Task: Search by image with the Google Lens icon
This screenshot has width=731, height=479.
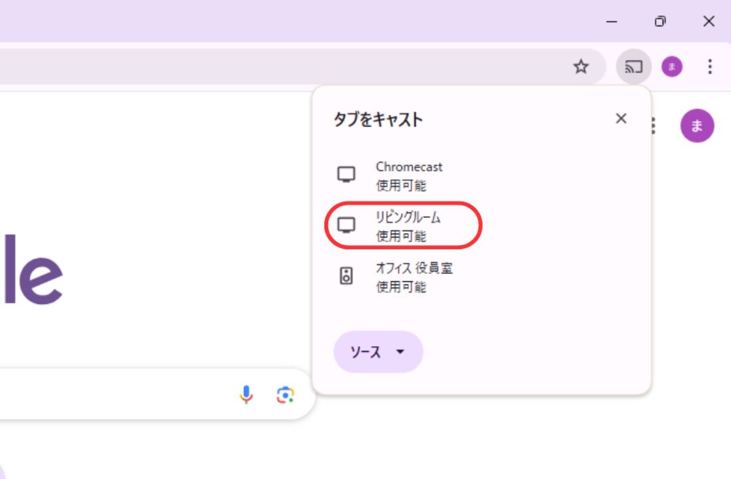Action: [286, 395]
